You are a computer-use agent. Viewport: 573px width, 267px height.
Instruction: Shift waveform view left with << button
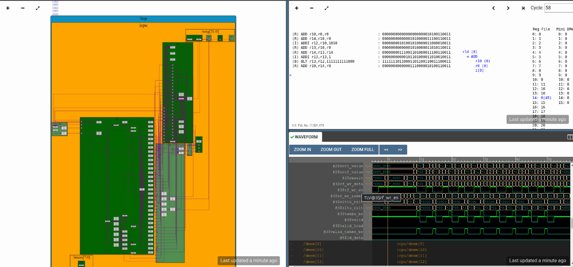386,150
